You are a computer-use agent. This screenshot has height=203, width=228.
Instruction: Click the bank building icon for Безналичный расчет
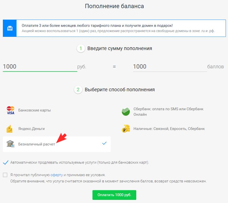(x=11, y=144)
